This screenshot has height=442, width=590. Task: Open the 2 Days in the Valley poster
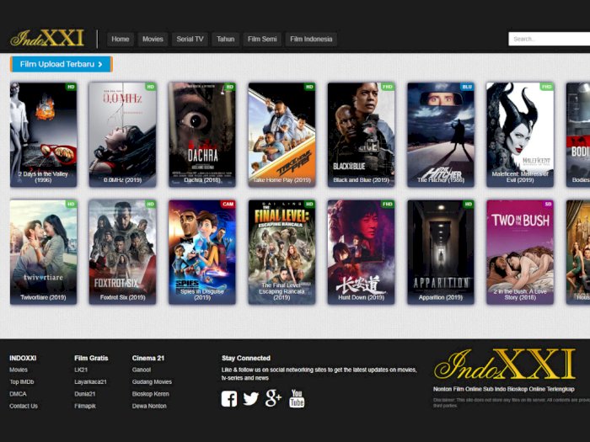coord(43,135)
